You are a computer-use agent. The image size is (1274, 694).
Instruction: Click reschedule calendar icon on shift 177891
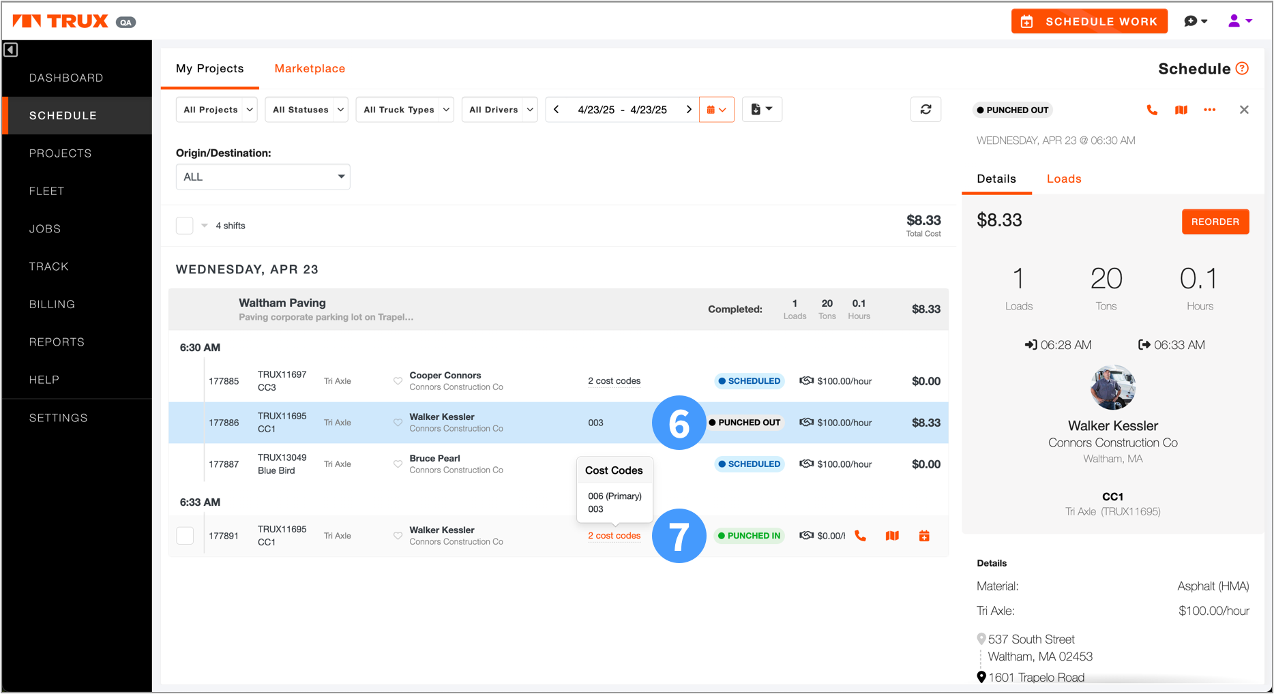(x=924, y=536)
